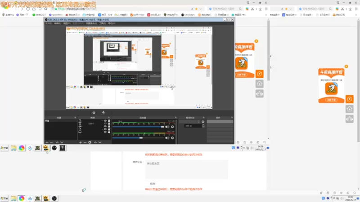The width and height of the screenshot is (360, 202).
Task: Open OBS preview settings gear below the canvas
Action: (x=94, y=113)
